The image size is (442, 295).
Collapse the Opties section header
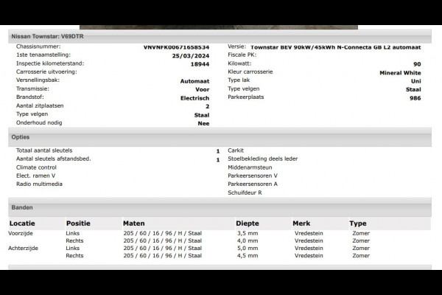(21, 137)
